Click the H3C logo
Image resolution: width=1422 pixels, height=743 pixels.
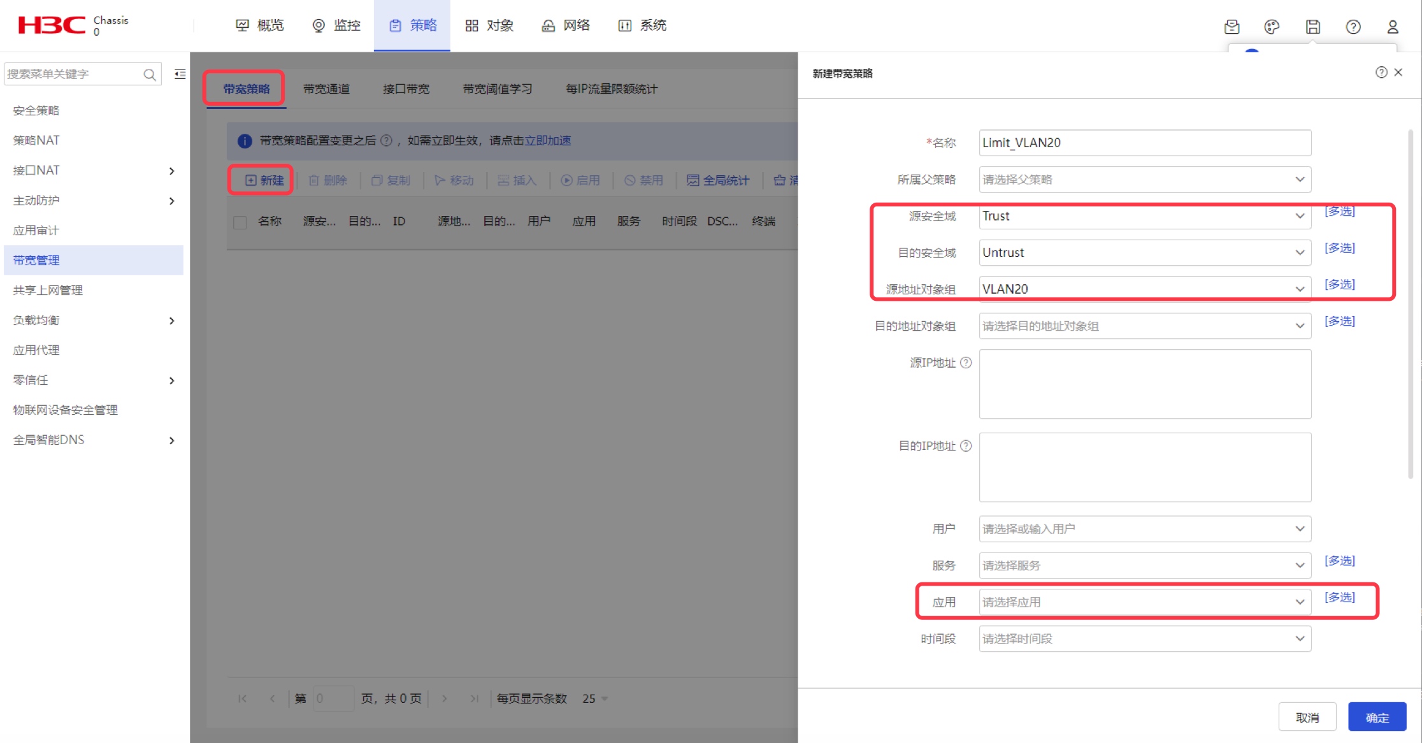click(51, 25)
